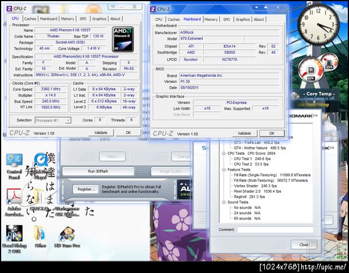
Task: Open the right CPU-Z tools dropdown arrow
Action: point(257,8)
